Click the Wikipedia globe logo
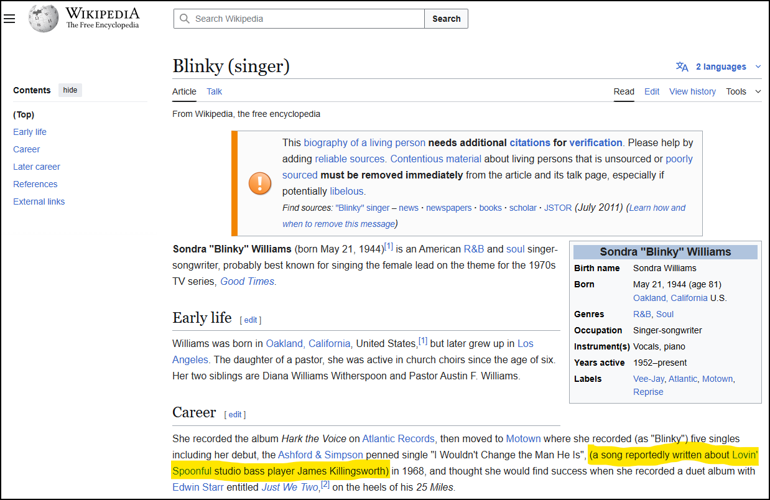 [x=43, y=19]
